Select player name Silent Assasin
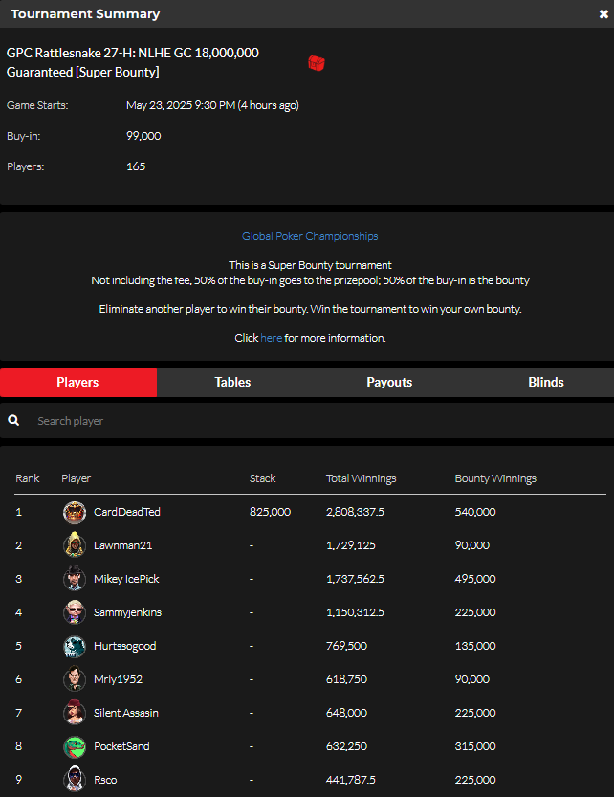The height and width of the screenshot is (797, 614). coord(126,713)
